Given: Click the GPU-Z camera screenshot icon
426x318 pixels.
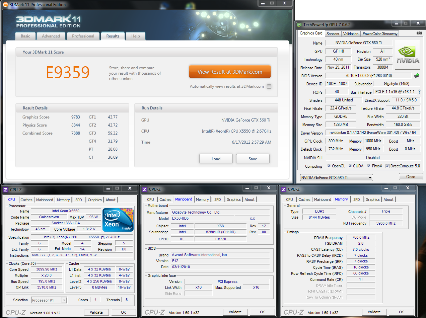Looking at the screenshot, I should click(x=419, y=33).
